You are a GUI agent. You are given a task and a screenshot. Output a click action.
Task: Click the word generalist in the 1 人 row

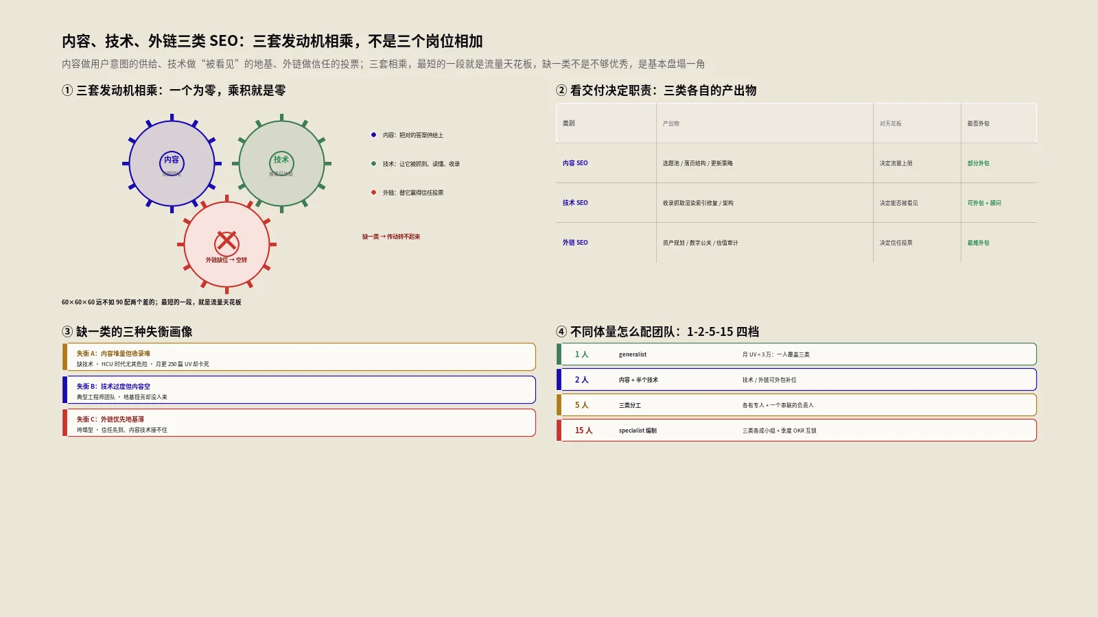(x=633, y=354)
